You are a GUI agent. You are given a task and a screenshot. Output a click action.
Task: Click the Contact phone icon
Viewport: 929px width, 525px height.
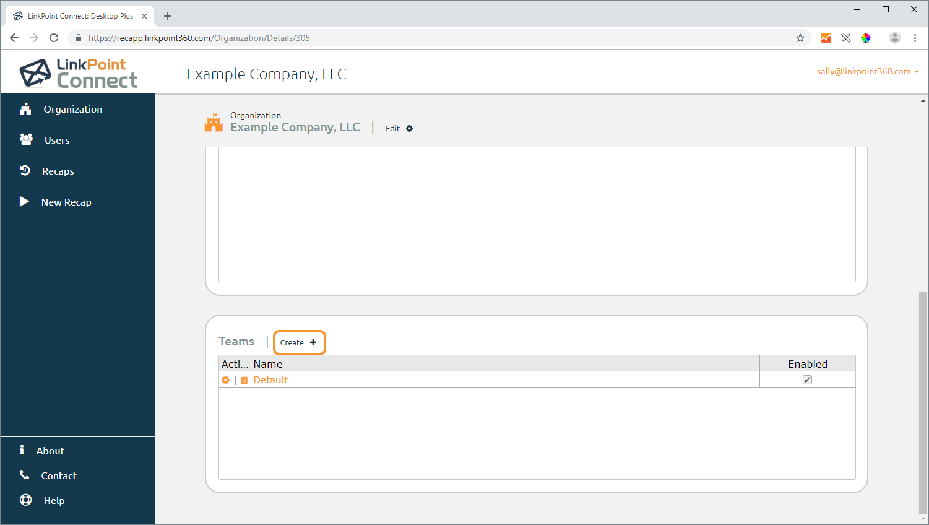click(24, 475)
